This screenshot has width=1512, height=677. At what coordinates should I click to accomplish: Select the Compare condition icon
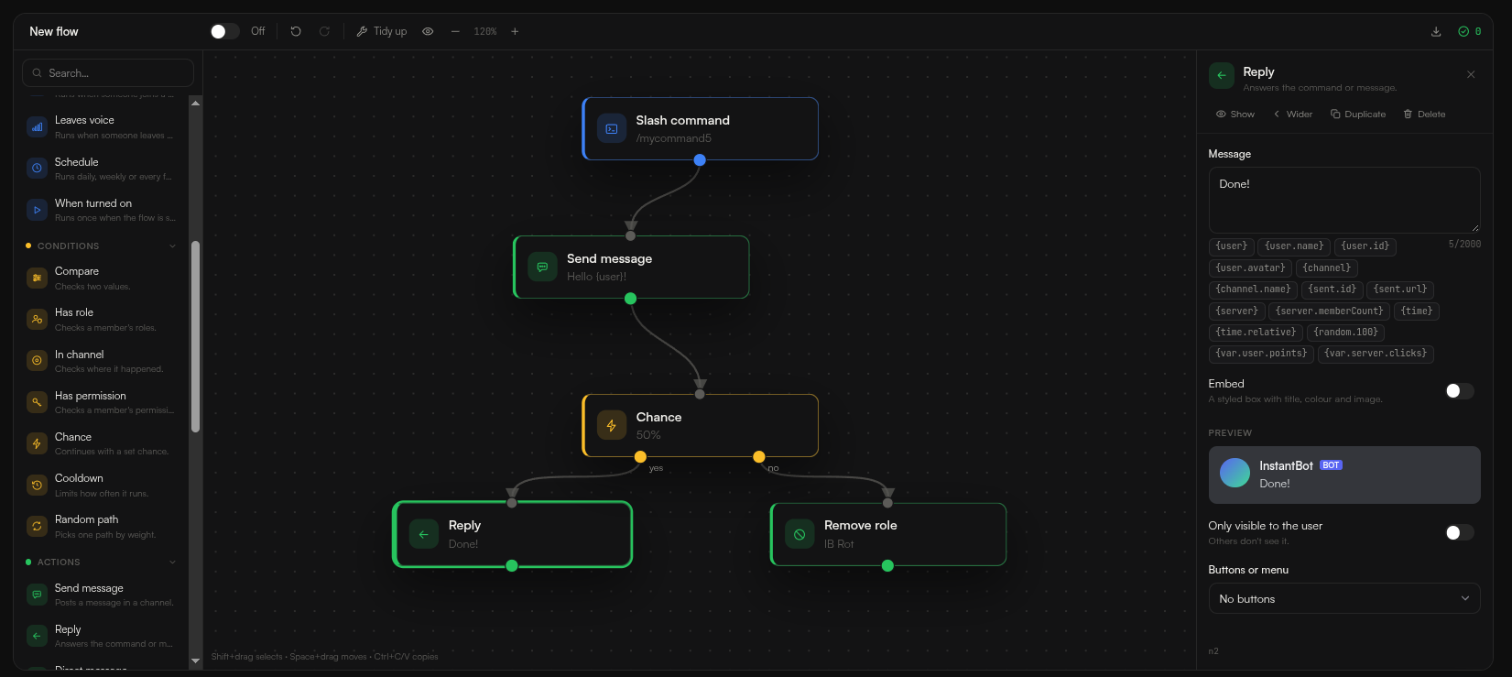click(x=37, y=278)
